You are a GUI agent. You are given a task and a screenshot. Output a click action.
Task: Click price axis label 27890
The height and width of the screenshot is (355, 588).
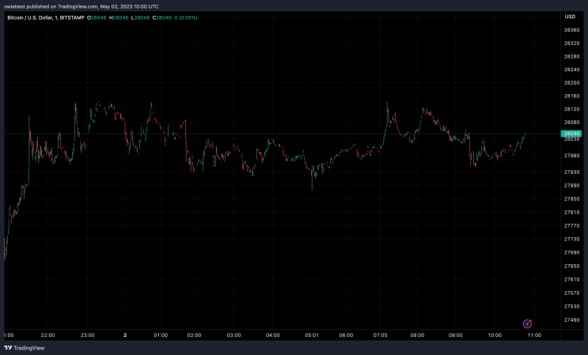click(x=571, y=185)
